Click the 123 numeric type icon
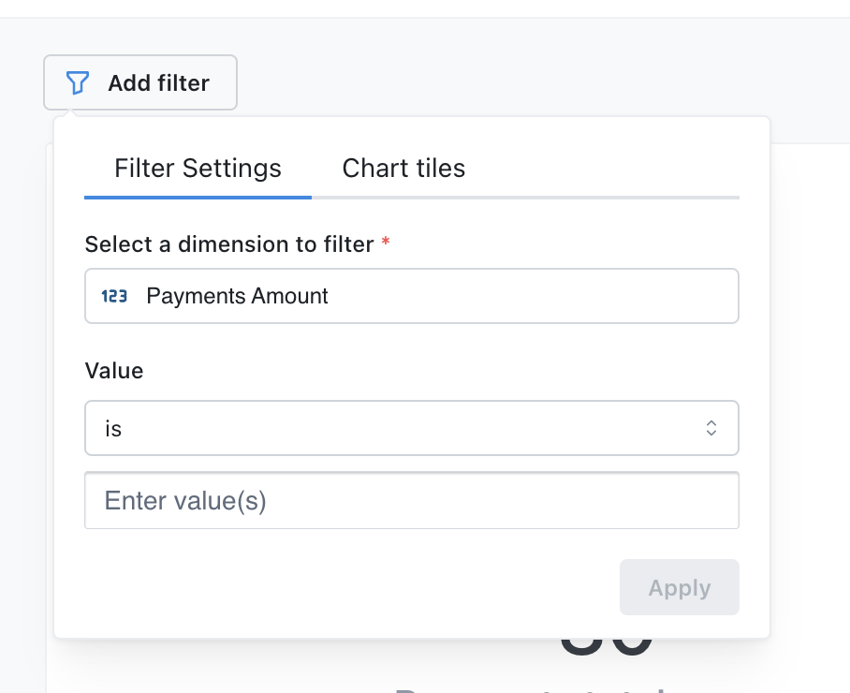This screenshot has width=850, height=693. point(114,297)
